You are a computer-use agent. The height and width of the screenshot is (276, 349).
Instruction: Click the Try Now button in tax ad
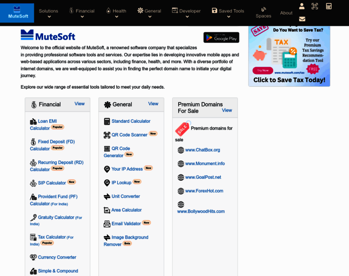tap(263, 70)
